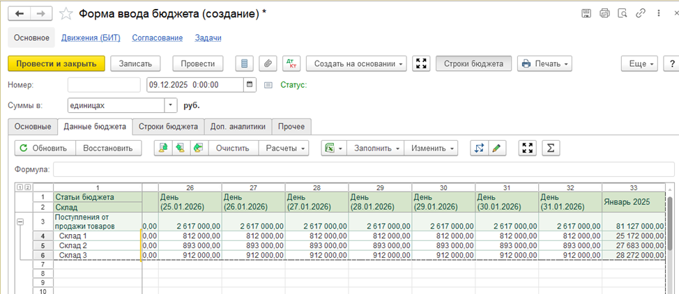The height and width of the screenshot is (294, 679).
Task: Click the green pencil edit icon
Action: point(496,148)
